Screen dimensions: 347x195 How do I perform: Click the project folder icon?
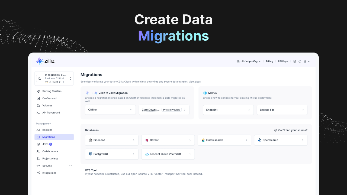tap(40, 79)
